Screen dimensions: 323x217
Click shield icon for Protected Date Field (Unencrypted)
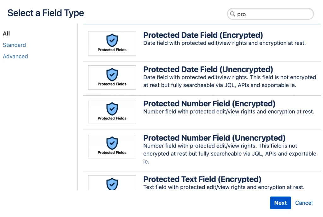pyautogui.click(x=112, y=75)
